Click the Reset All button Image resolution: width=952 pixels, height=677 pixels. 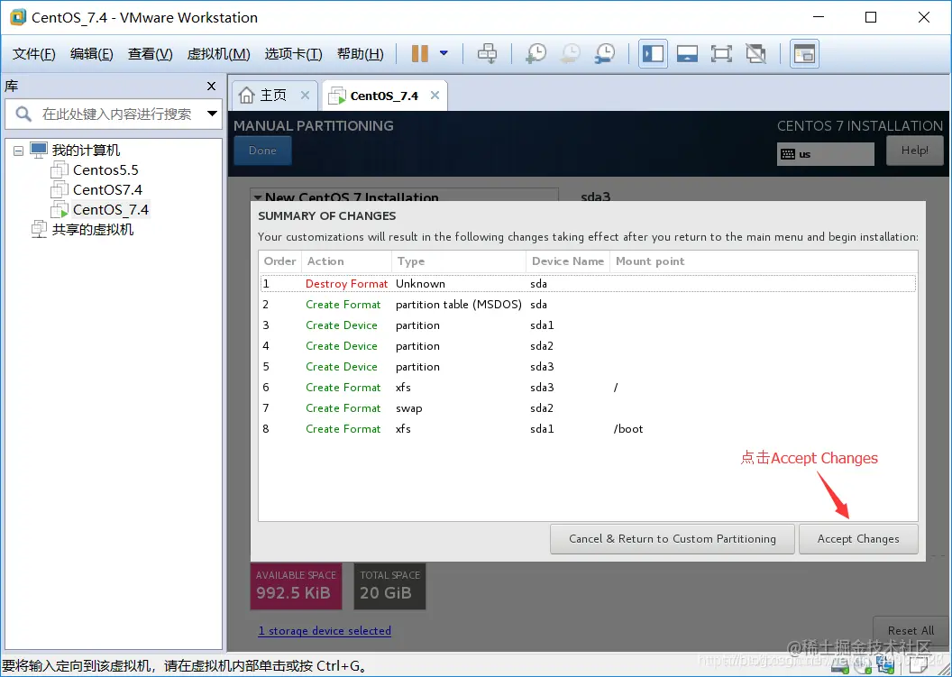point(911,630)
